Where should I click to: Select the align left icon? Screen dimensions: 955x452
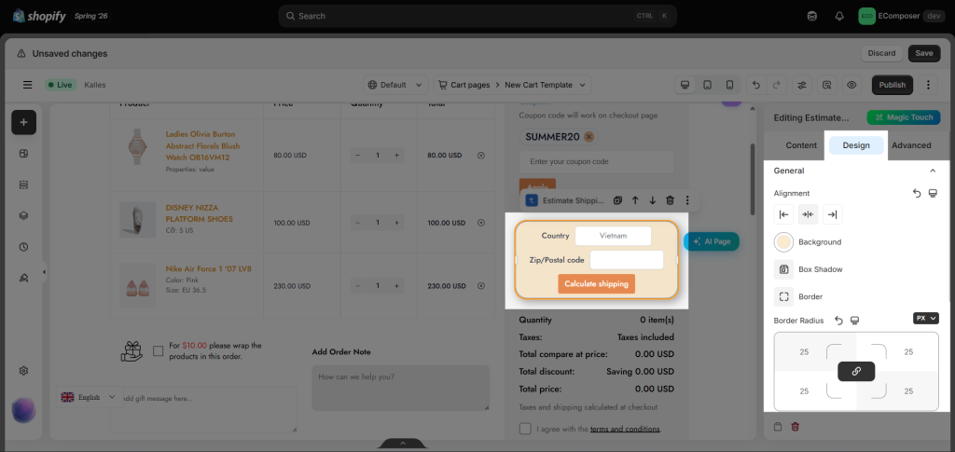(783, 214)
